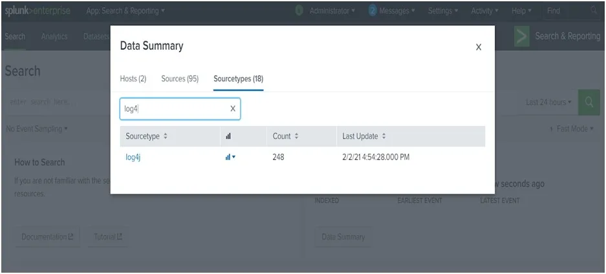This screenshot has width=606, height=274.
Task: Click the Splunk Enterprise logo
Action: click(x=38, y=11)
